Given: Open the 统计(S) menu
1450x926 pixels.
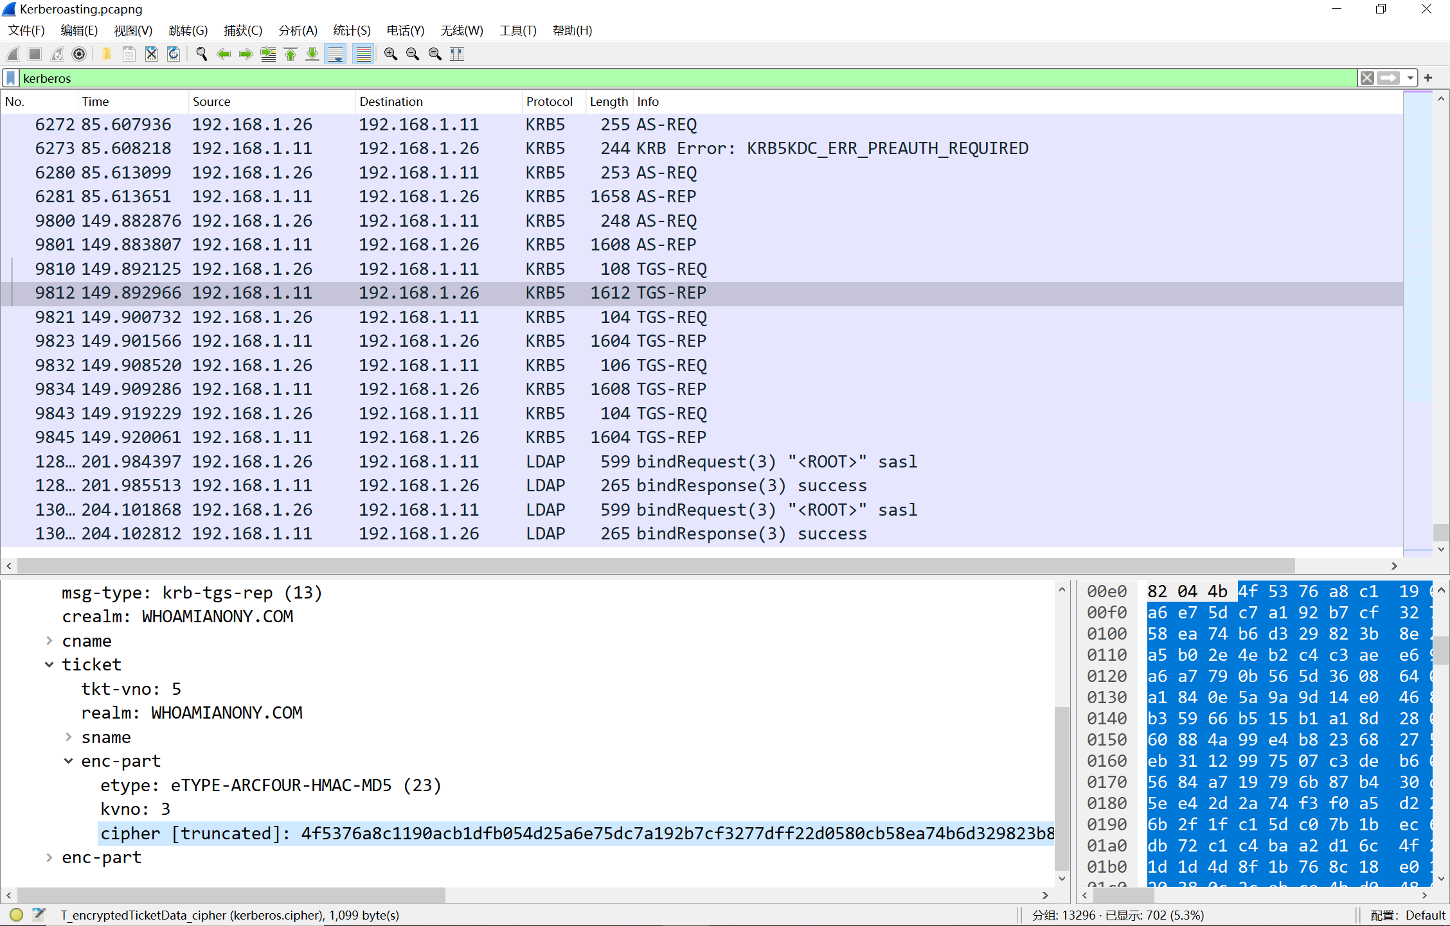Looking at the screenshot, I should pos(352,31).
